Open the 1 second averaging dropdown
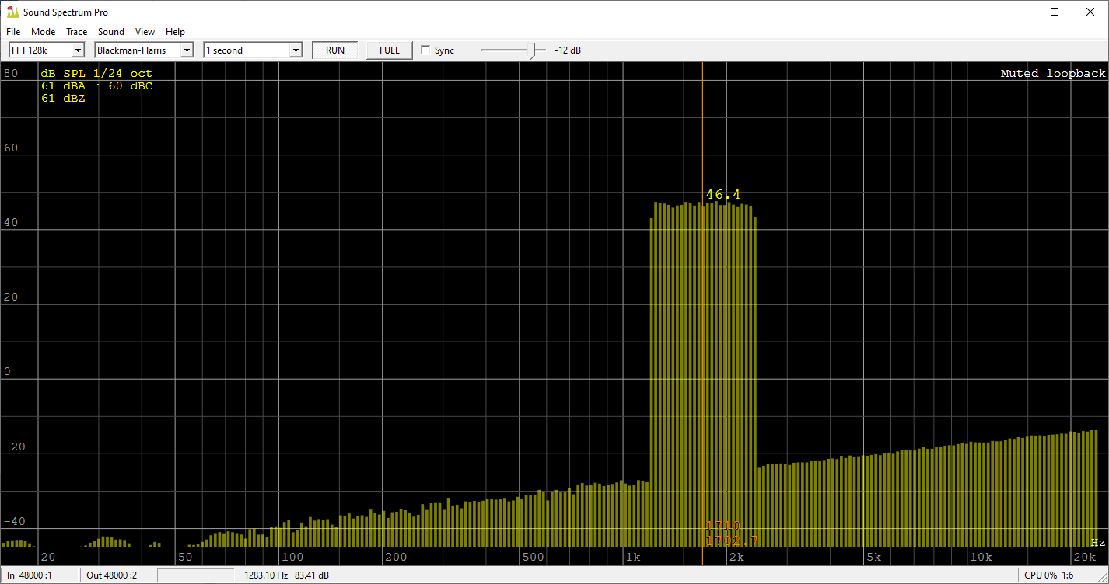The width and height of the screenshot is (1109, 584). click(x=296, y=50)
